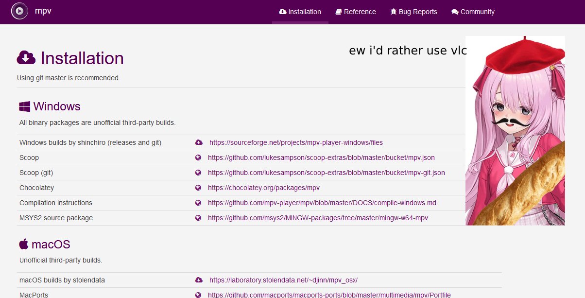Click the 'Chocolatey' table cell
The height and width of the screenshot is (298, 585).
click(37, 188)
